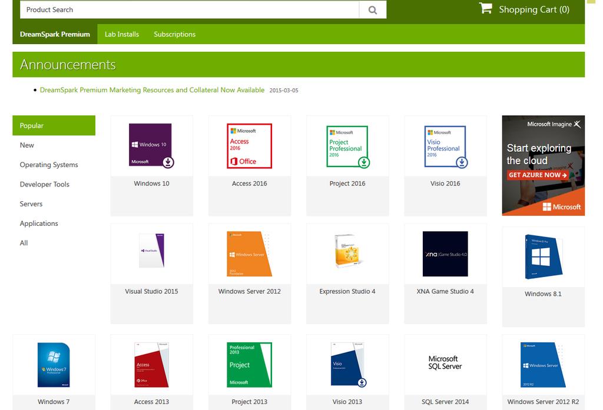
Task: Open the Expression Studio 4 box image
Action: (349, 251)
